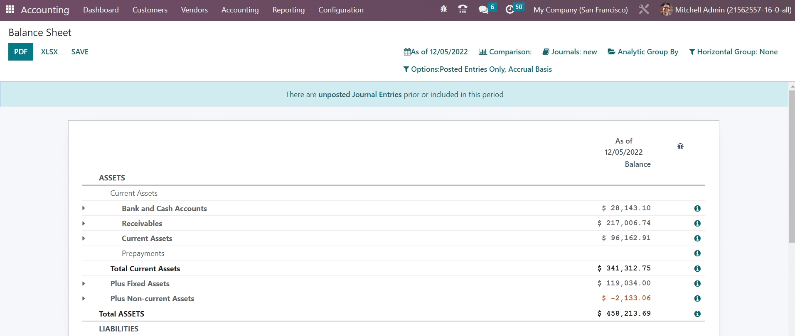Open the VoIP phone icon
The height and width of the screenshot is (336, 795).
pos(462,9)
